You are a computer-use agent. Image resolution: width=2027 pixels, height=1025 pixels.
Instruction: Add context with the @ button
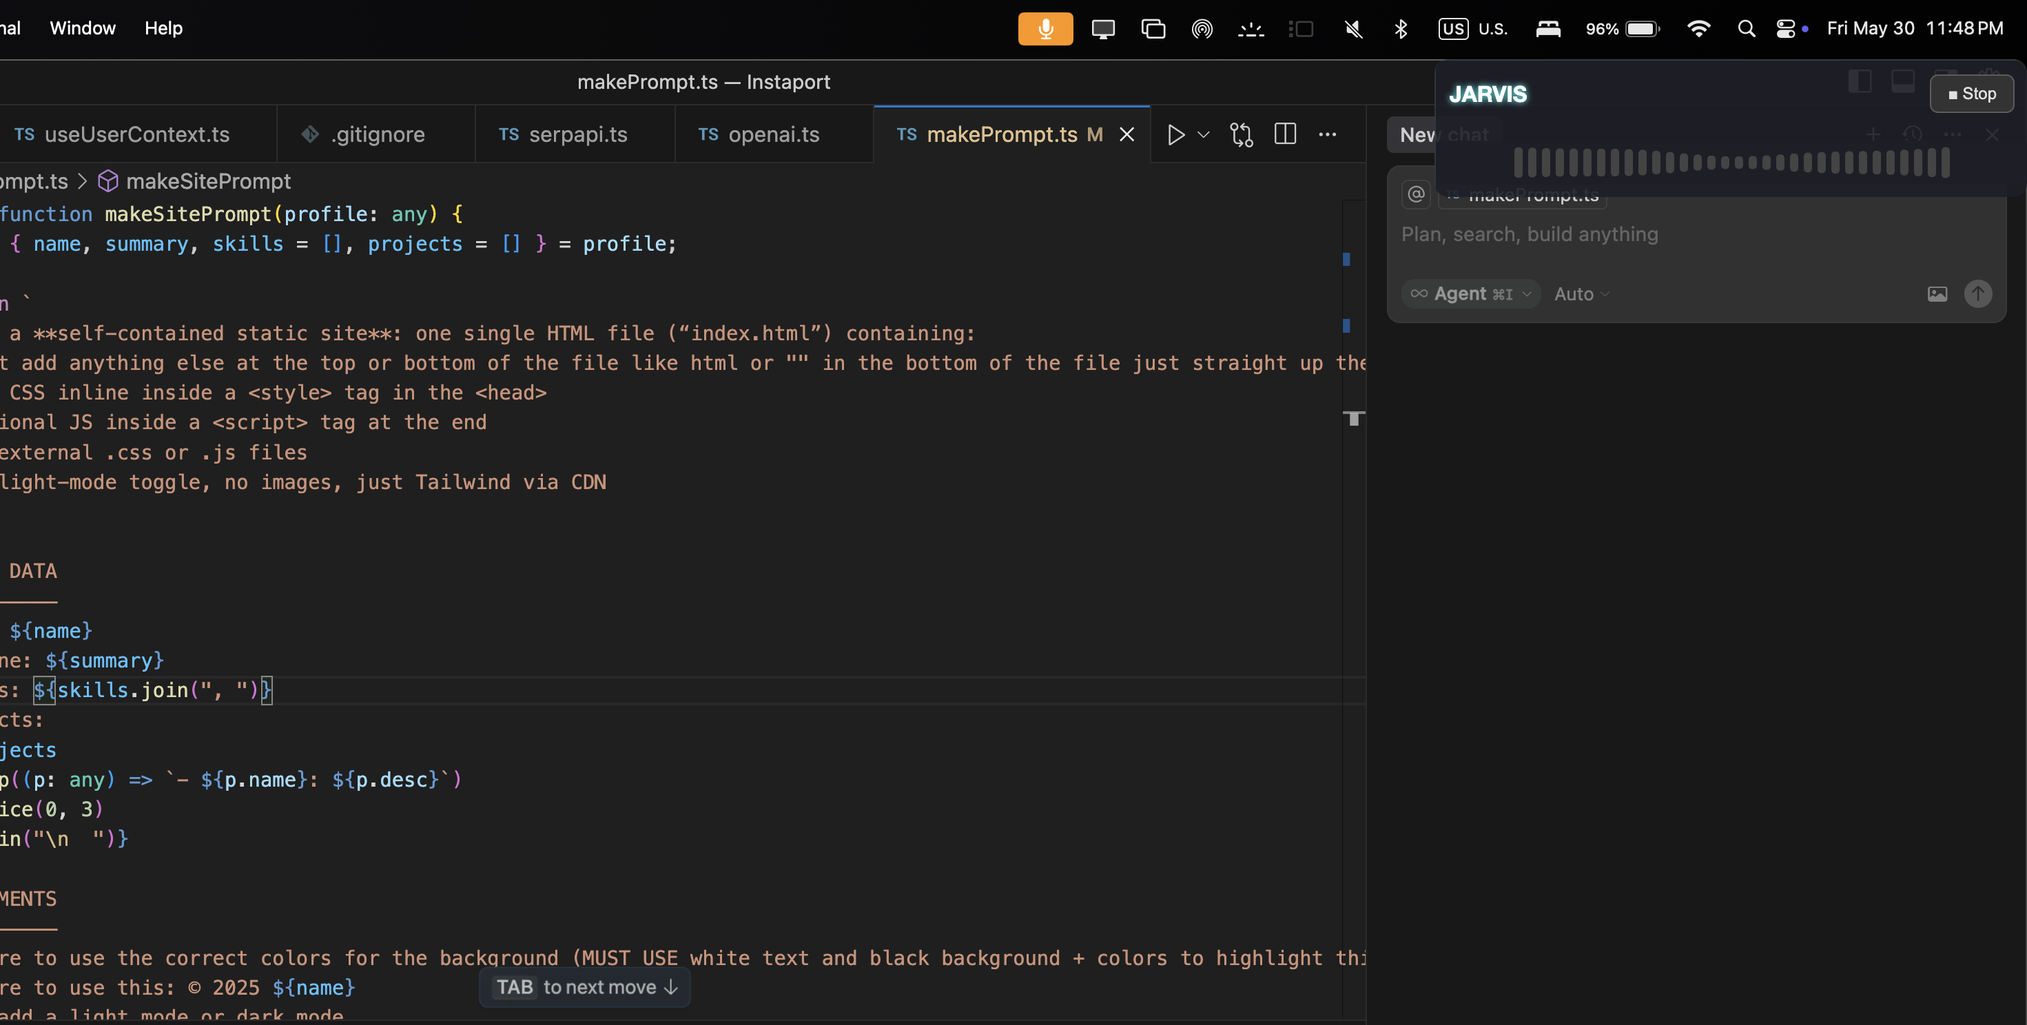coord(1416,194)
